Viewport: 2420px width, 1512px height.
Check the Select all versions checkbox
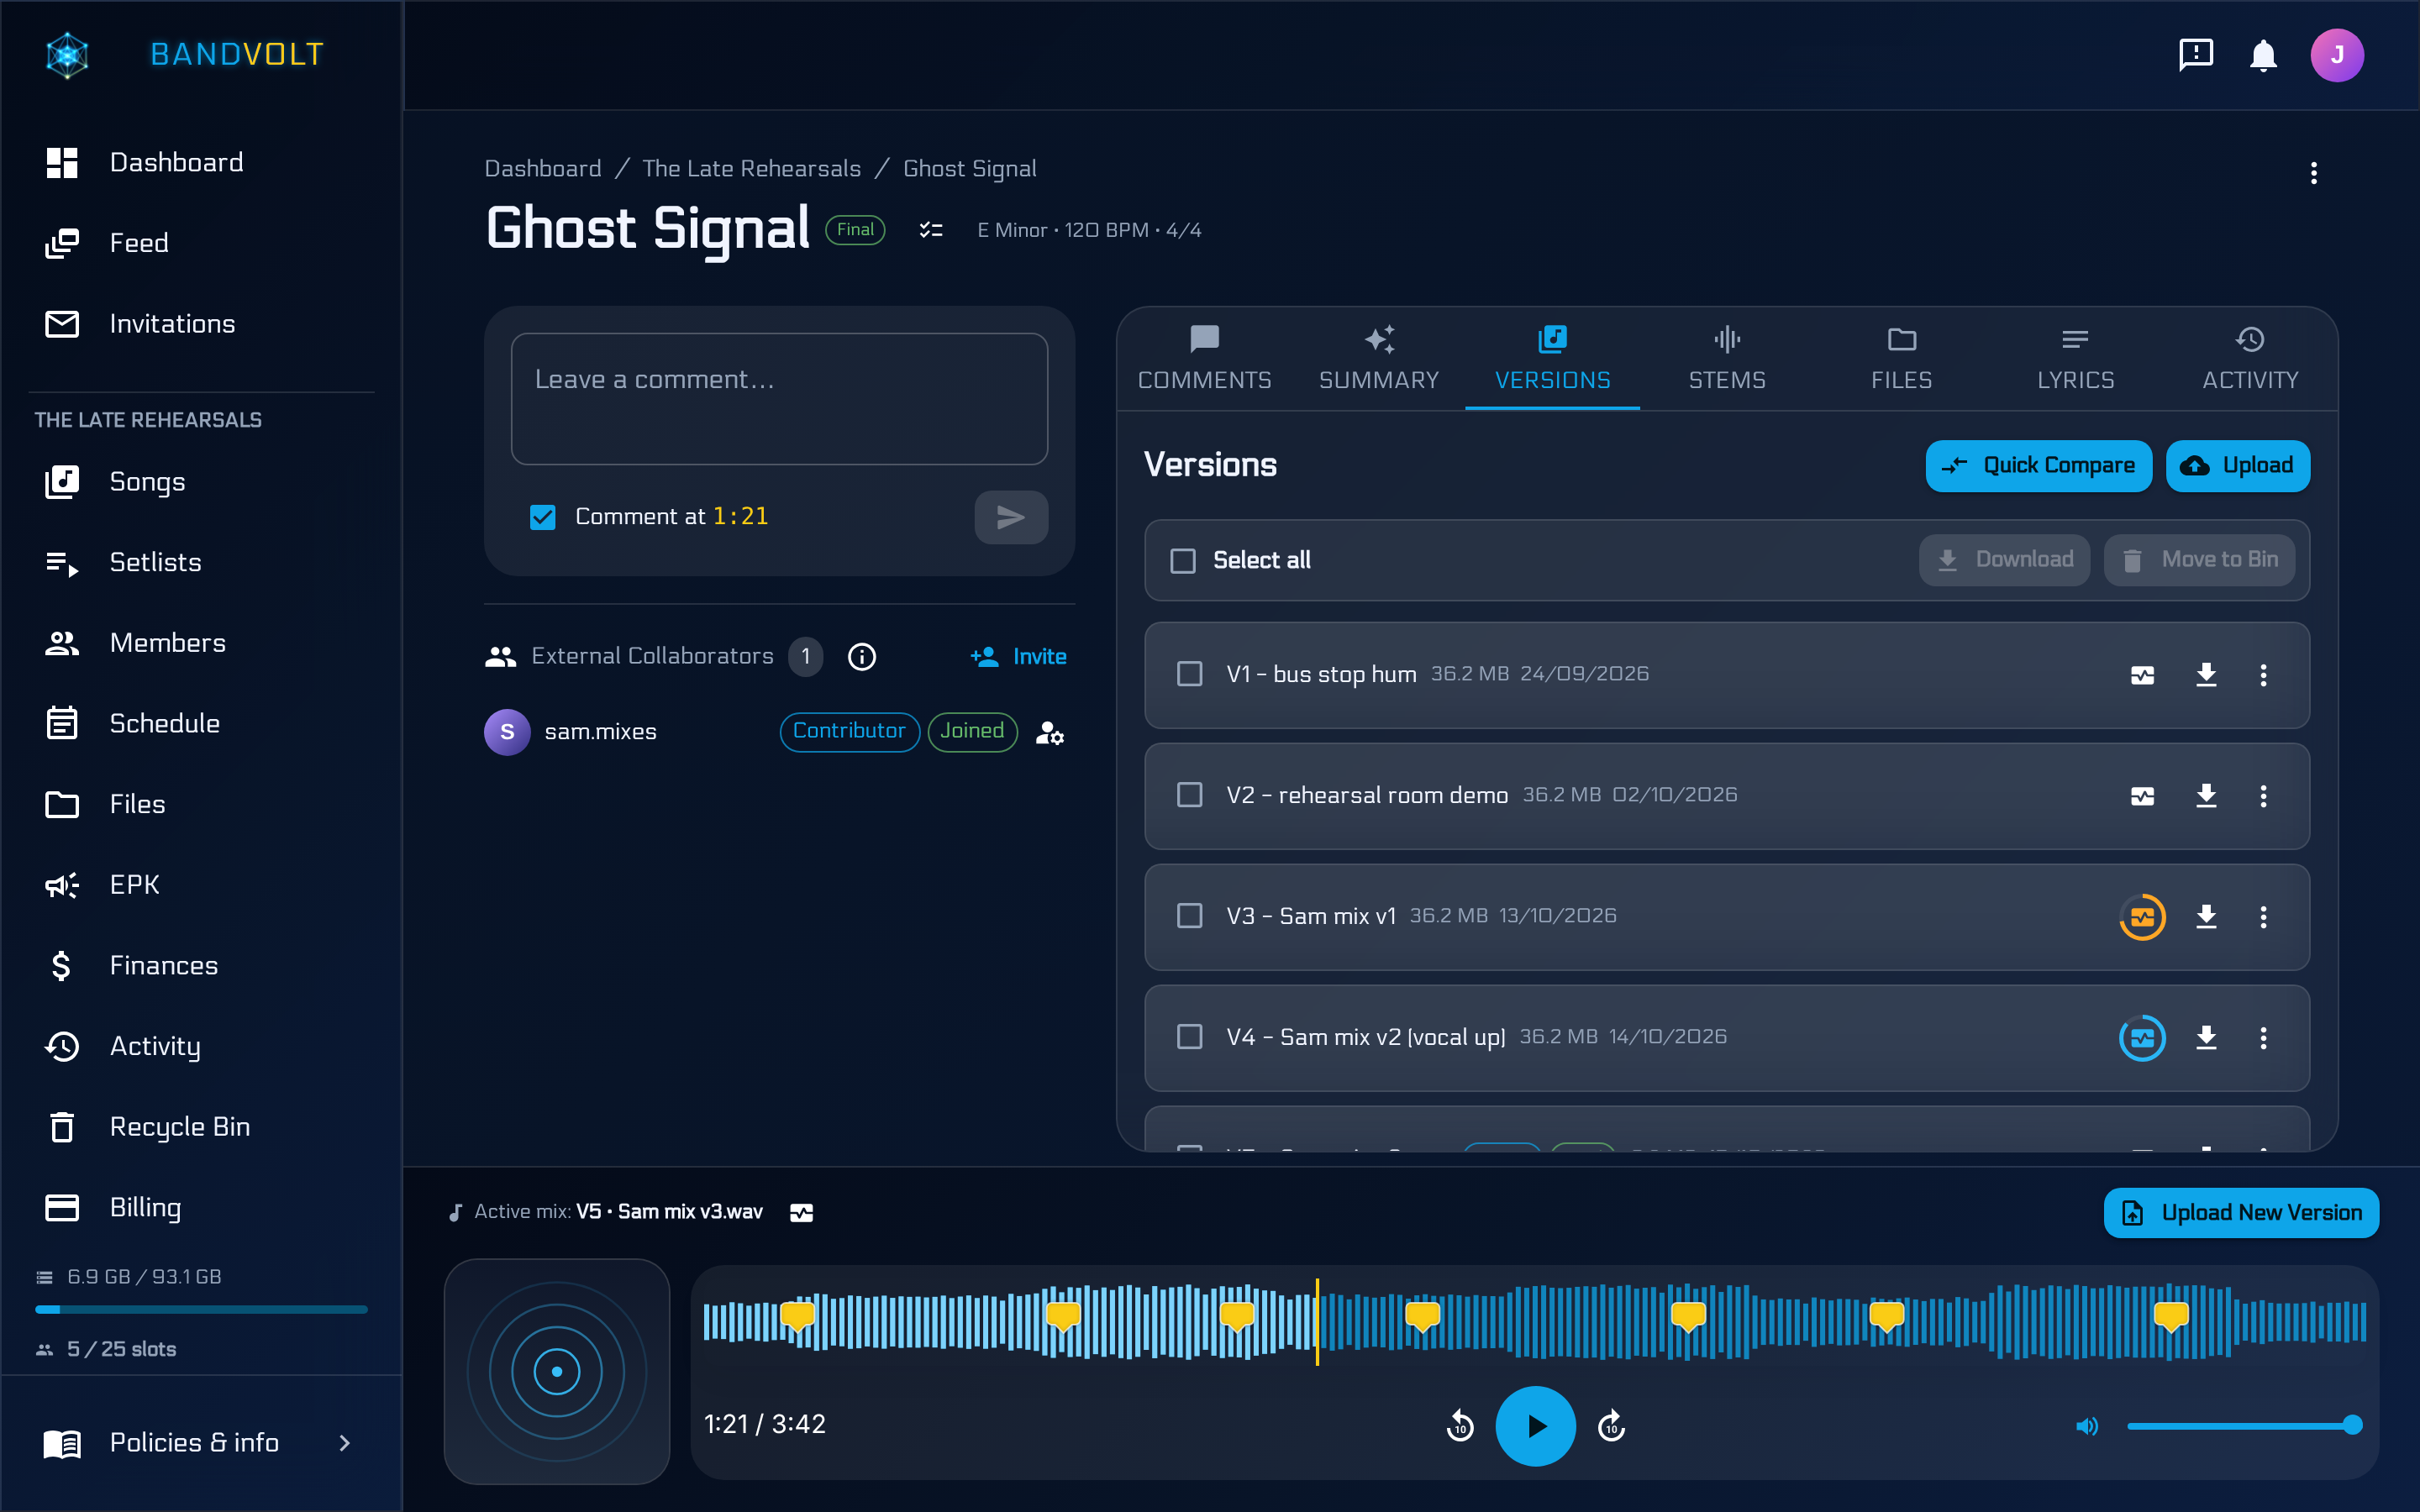[1183, 561]
